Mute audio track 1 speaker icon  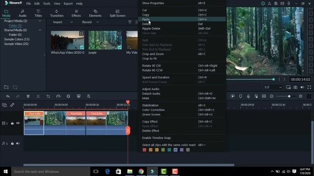pyautogui.click(x=18, y=143)
